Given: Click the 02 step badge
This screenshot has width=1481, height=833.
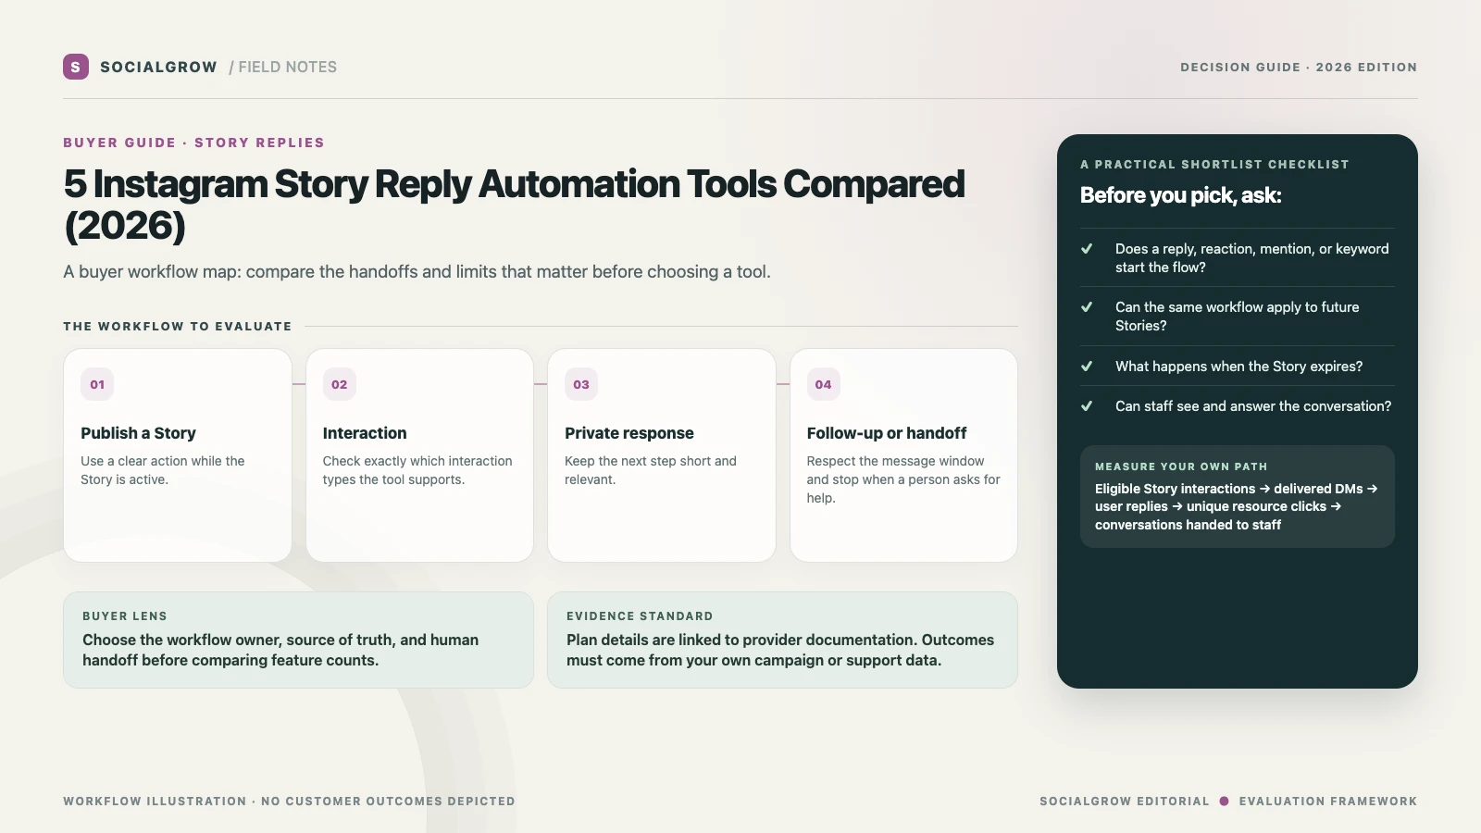Looking at the screenshot, I should (x=340, y=384).
